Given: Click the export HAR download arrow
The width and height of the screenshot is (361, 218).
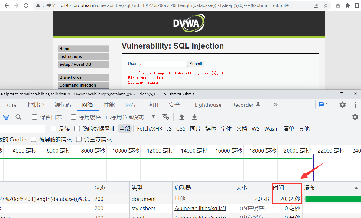Looking at the screenshot, I should click(x=194, y=117).
